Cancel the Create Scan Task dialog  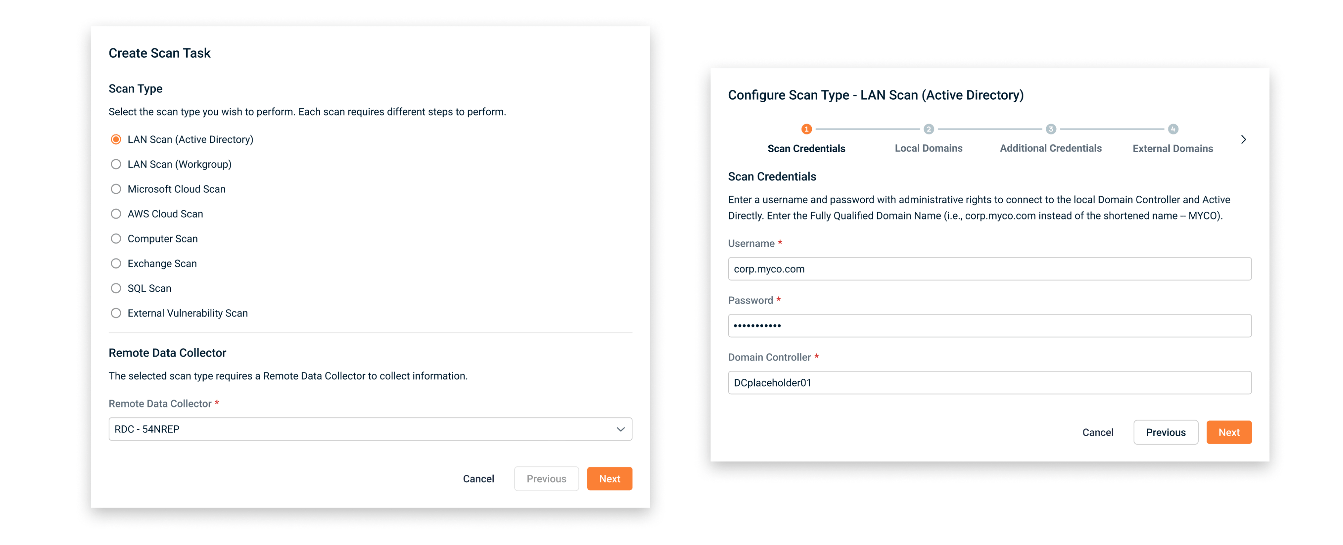tap(478, 479)
